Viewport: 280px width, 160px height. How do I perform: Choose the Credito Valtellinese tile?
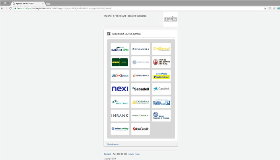coord(161,102)
